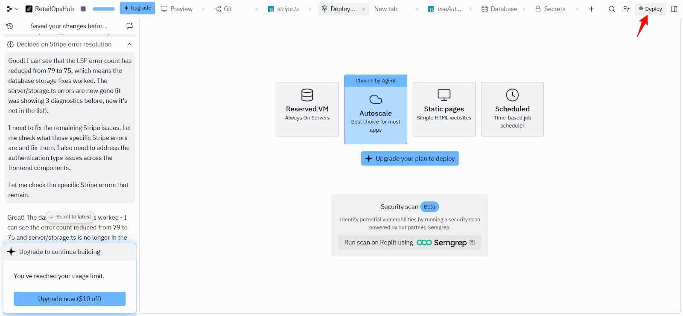
Task: Switch to the Database tab
Action: (499, 9)
